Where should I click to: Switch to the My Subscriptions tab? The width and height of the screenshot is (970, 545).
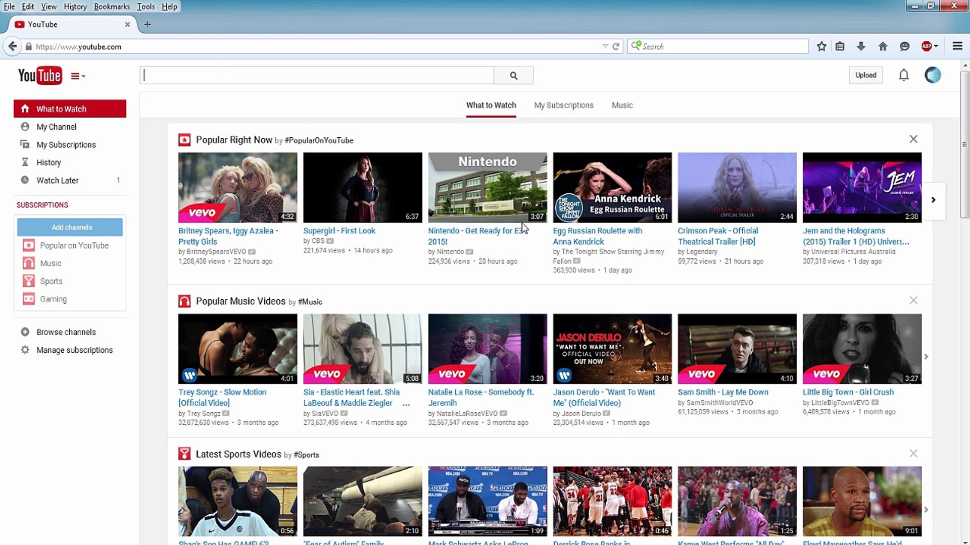563,105
